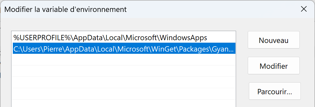Click partially visible bottom row of list

(124, 103)
